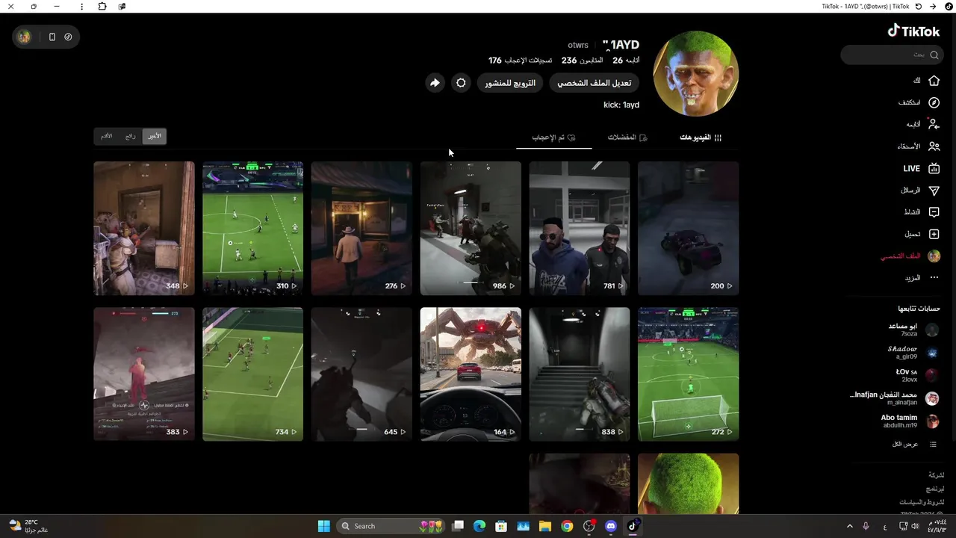Open followed account 7soza
Image resolution: width=956 pixels, height=538 pixels.
click(x=913, y=330)
